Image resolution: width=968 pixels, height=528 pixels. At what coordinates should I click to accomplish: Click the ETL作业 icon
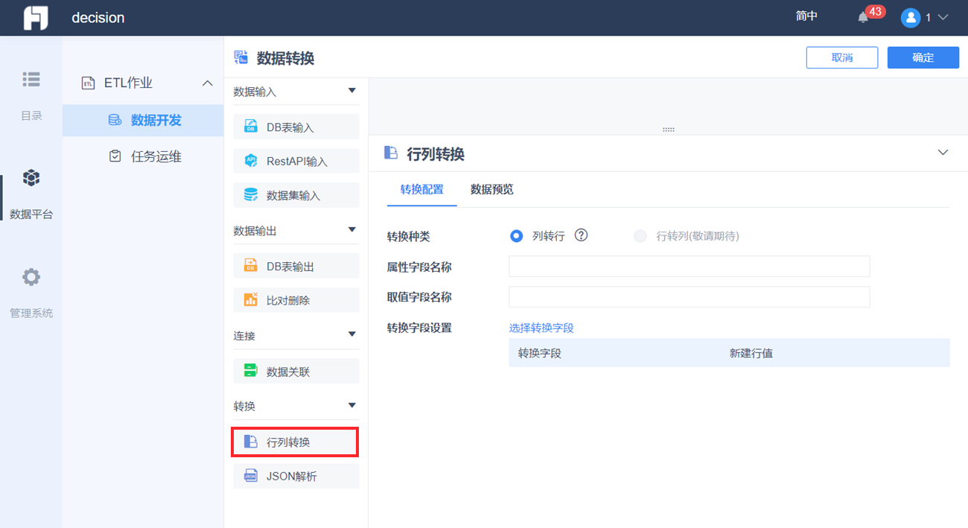pyautogui.click(x=89, y=83)
